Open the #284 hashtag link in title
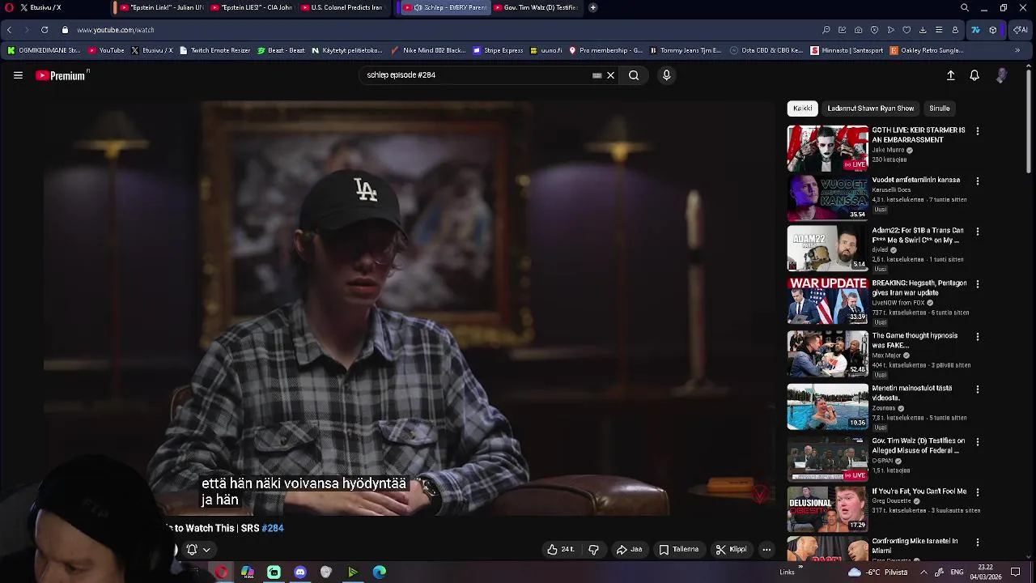 coord(273,528)
